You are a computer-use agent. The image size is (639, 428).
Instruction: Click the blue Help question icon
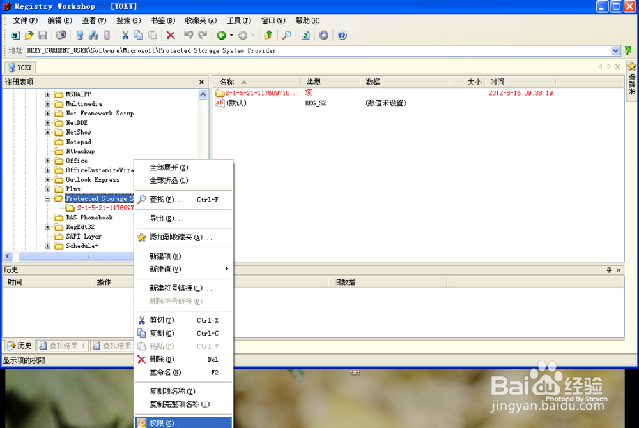[x=343, y=35]
